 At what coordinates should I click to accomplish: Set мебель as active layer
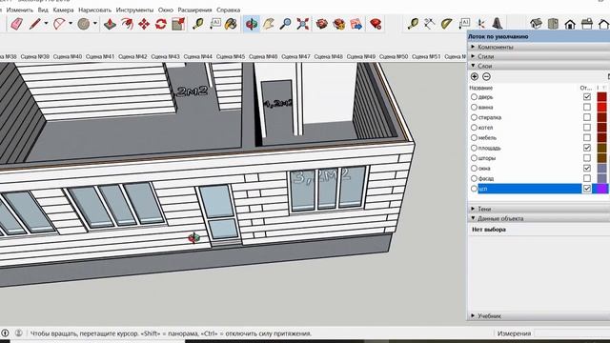474,137
